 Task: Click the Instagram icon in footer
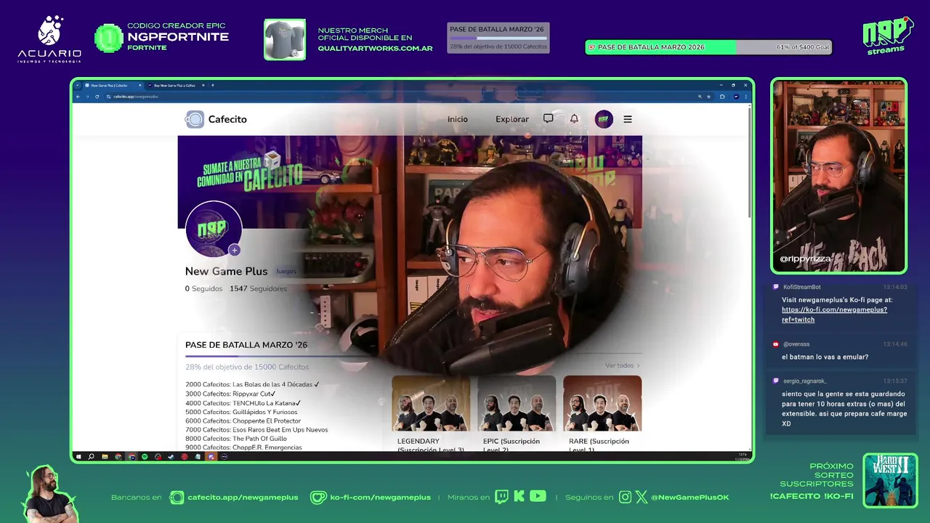click(625, 497)
